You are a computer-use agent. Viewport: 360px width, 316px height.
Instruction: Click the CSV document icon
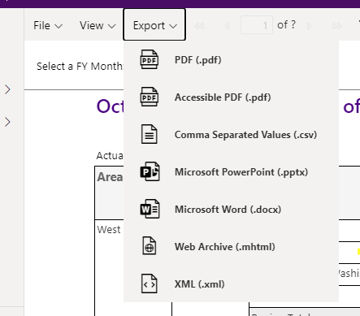(x=150, y=134)
